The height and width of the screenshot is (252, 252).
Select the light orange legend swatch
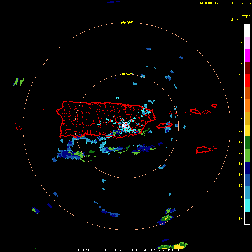[247, 106]
